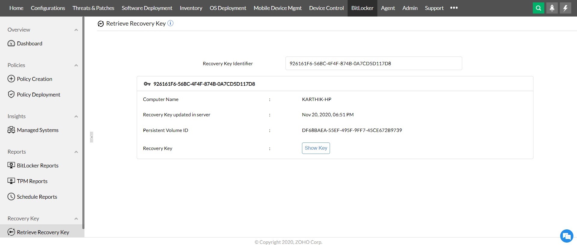Switch to Software Deployment tab
The image size is (577, 245).
point(147,8)
